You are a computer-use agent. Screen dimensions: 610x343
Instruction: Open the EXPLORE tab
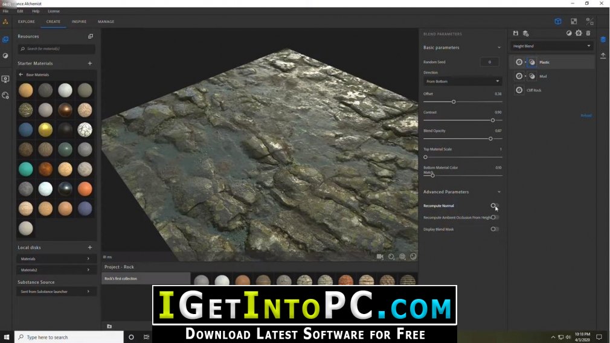27,22
